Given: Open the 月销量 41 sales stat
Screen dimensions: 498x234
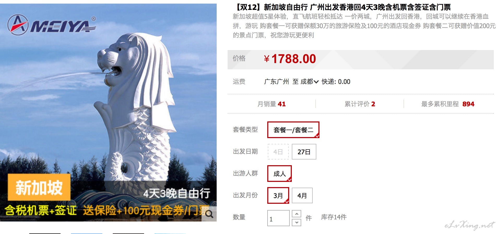Looking at the screenshot, I should [271, 104].
